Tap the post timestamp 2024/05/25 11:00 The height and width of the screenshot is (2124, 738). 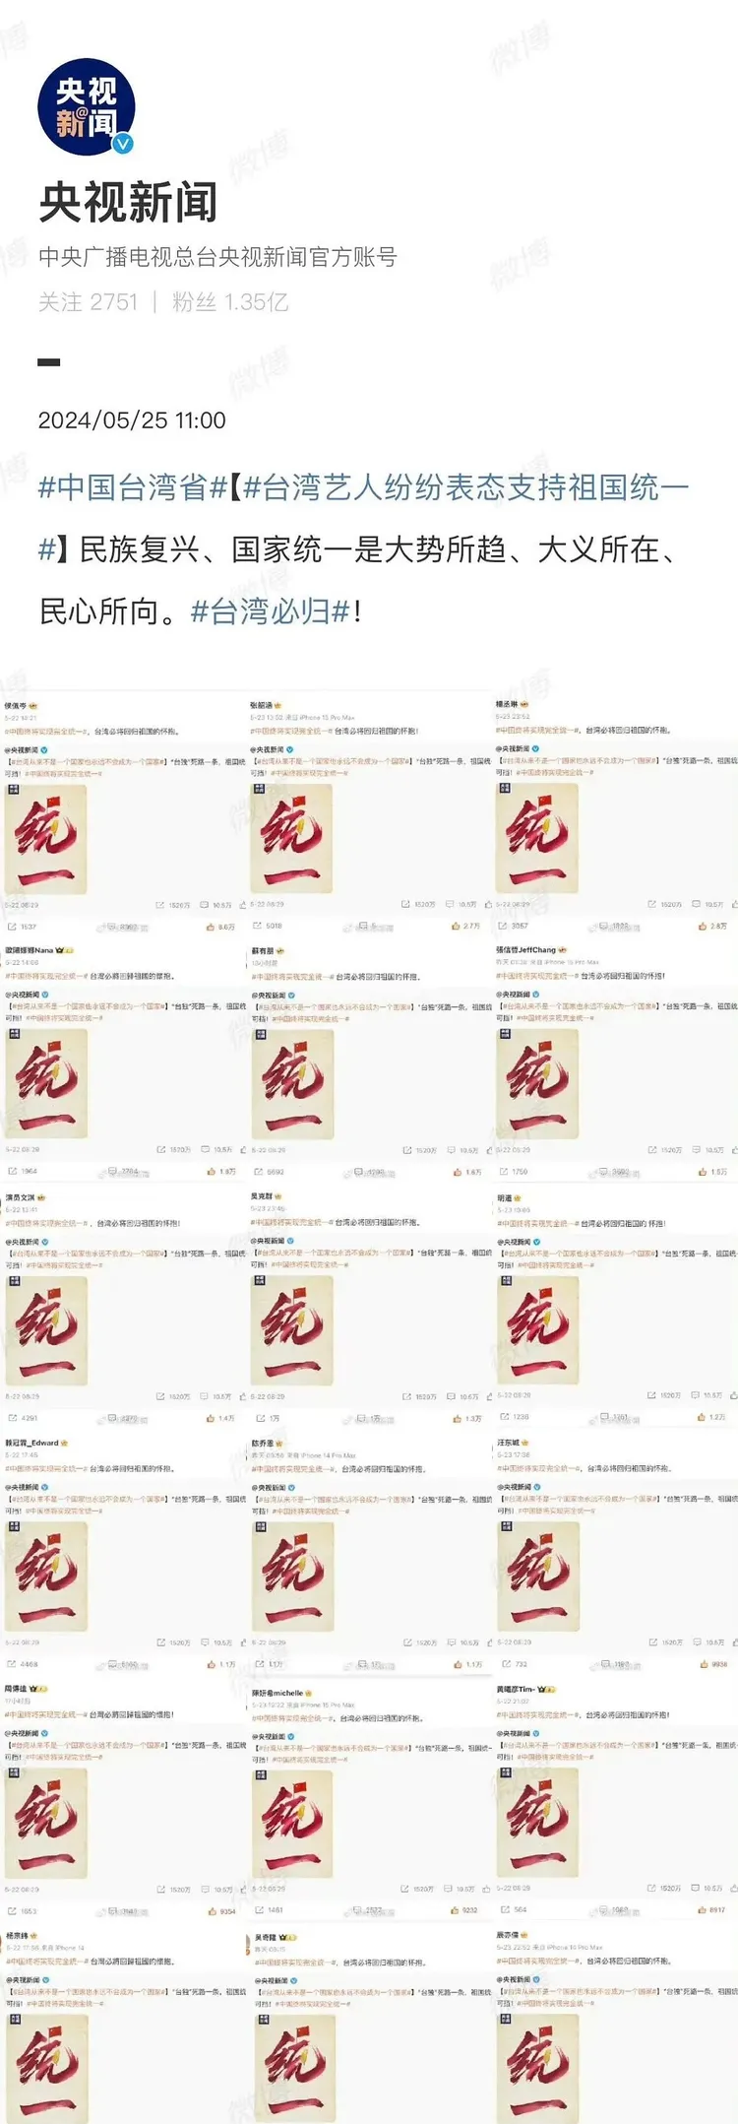point(132,420)
